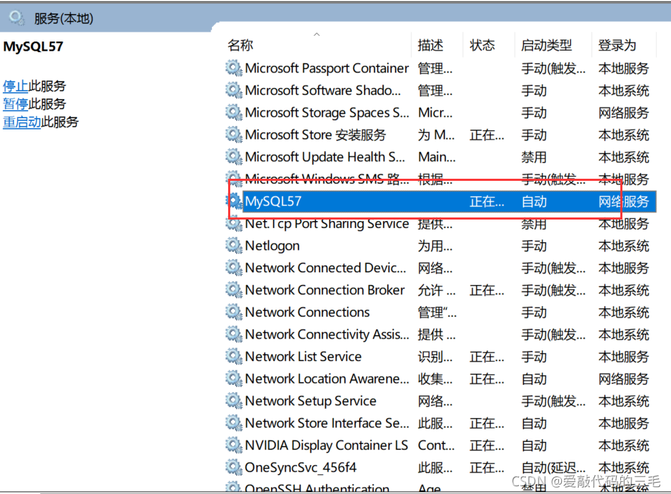Click gear icon of OneSyncSvc_456f4

pyautogui.click(x=234, y=467)
